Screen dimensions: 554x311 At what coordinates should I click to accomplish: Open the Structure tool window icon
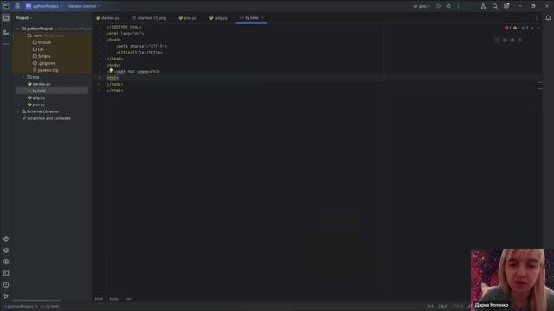tap(6, 33)
